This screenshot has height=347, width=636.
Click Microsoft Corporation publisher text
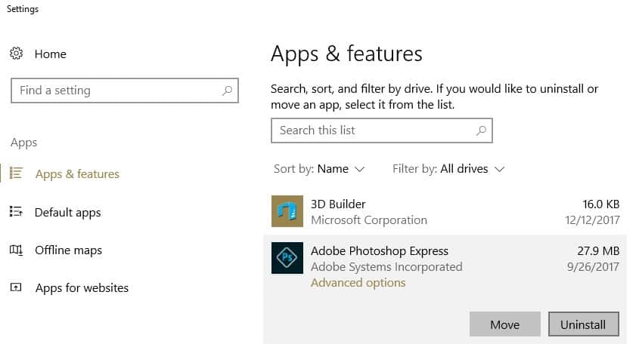(x=369, y=220)
